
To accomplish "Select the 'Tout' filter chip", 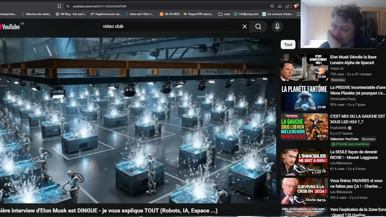I will pos(288,45).
